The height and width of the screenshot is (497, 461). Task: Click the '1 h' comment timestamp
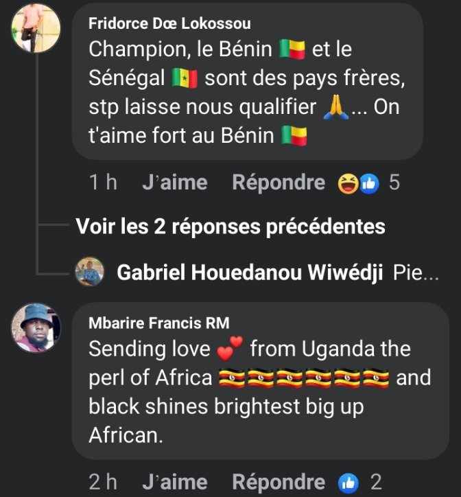point(103,183)
